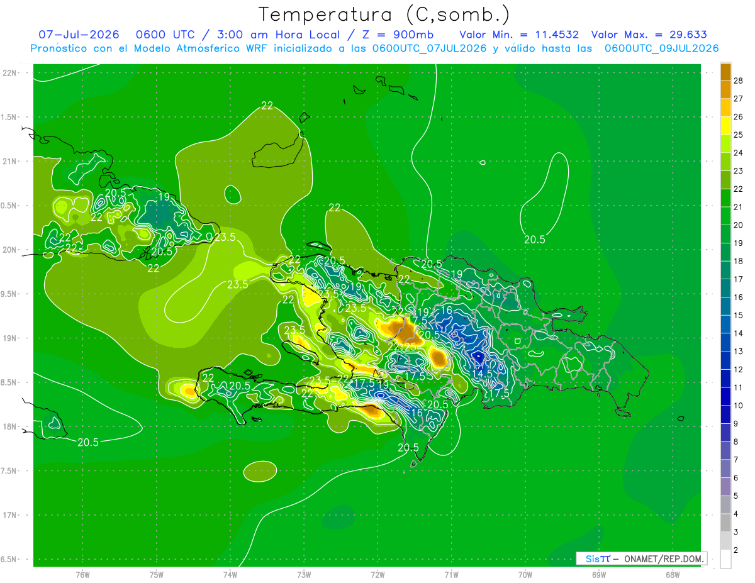
Task: Click the "18N" latitude axis label
Action: pos(10,426)
